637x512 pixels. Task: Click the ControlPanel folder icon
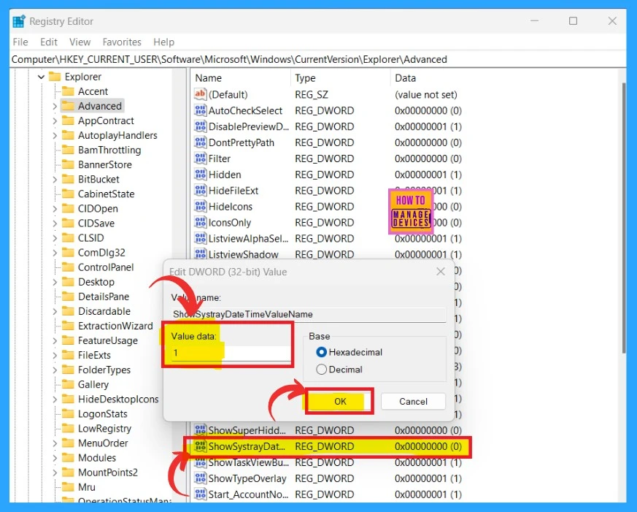pyautogui.click(x=68, y=267)
